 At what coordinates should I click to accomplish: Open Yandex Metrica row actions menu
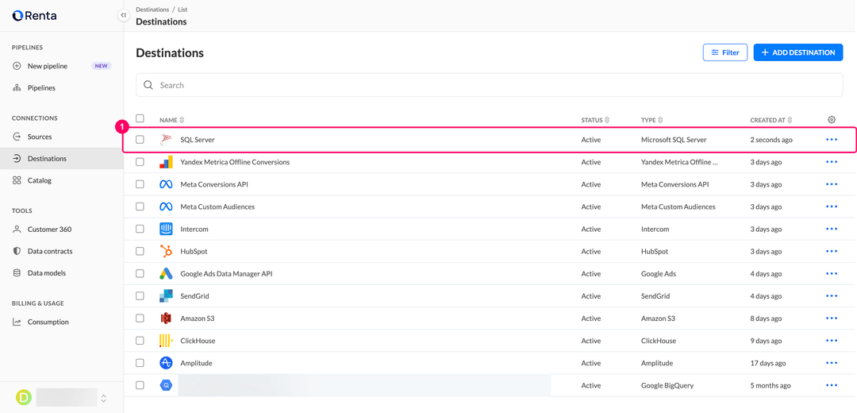[832, 162]
